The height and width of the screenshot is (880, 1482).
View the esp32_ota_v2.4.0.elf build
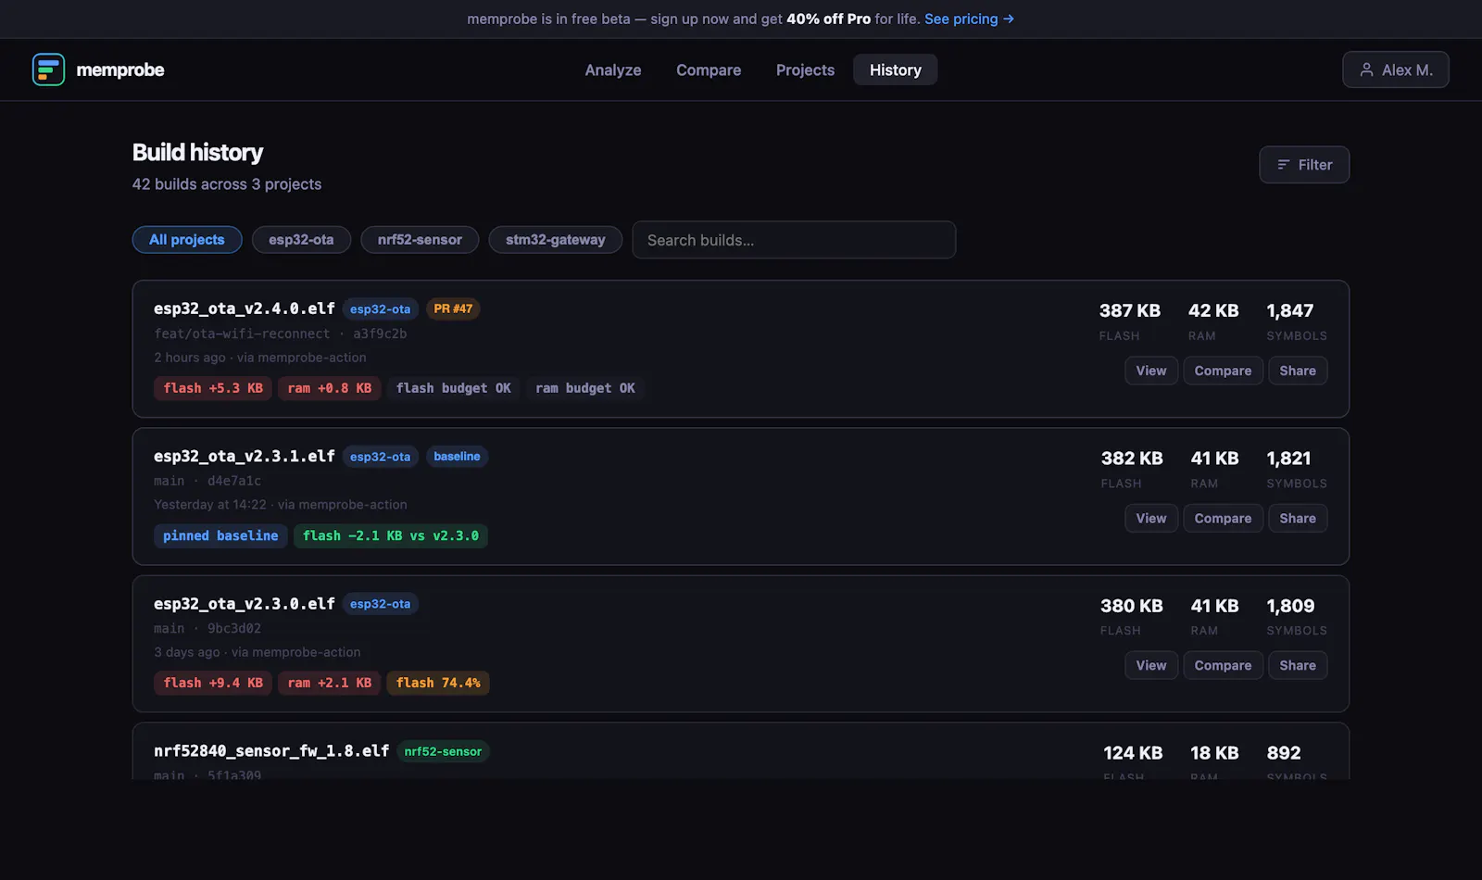point(1151,371)
